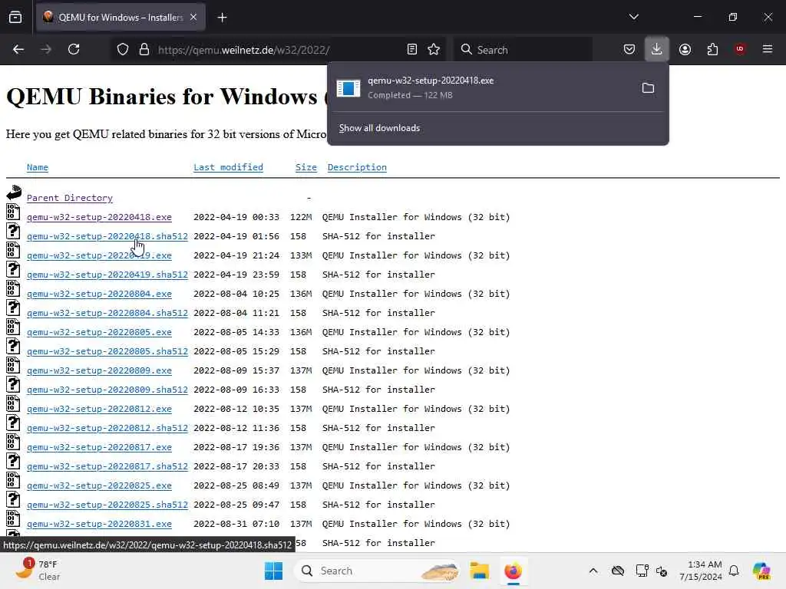Open the clock showing 1:34 AM
The width and height of the screenshot is (786, 589).
(700, 571)
